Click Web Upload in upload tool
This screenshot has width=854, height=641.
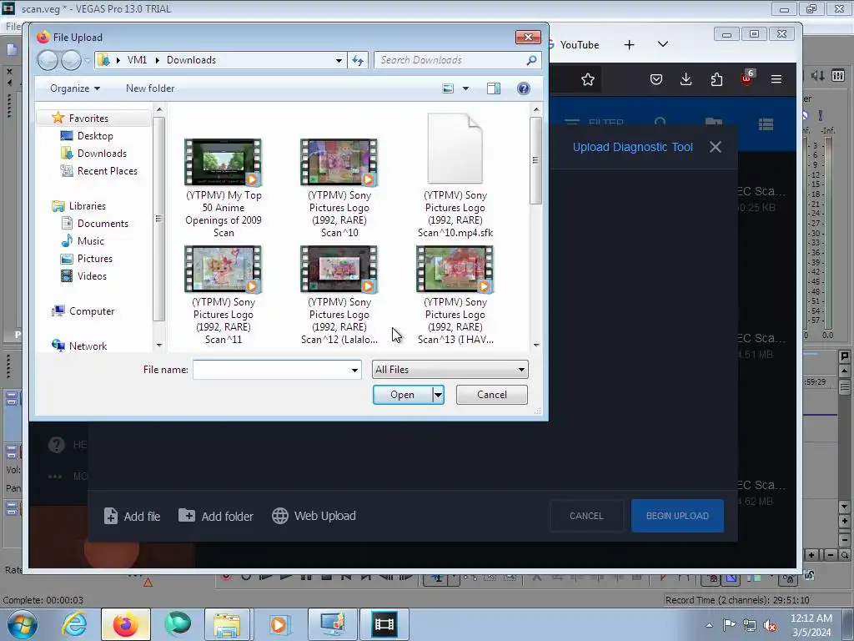coord(314,516)
